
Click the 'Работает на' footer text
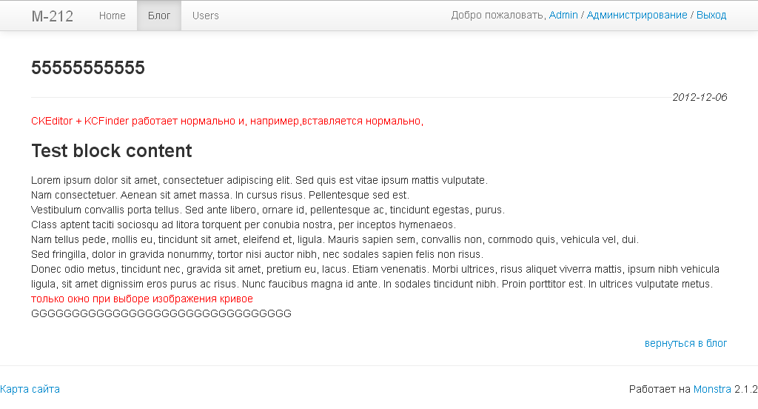pyautogui.click(x=660, y=389)
